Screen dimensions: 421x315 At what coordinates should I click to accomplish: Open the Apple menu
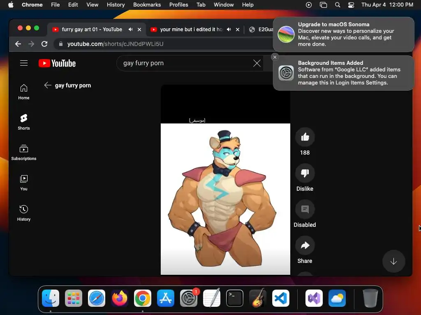(11, 5)
